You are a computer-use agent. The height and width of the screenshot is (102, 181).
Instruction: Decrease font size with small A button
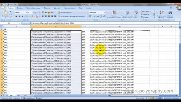[x=38, y=12]
